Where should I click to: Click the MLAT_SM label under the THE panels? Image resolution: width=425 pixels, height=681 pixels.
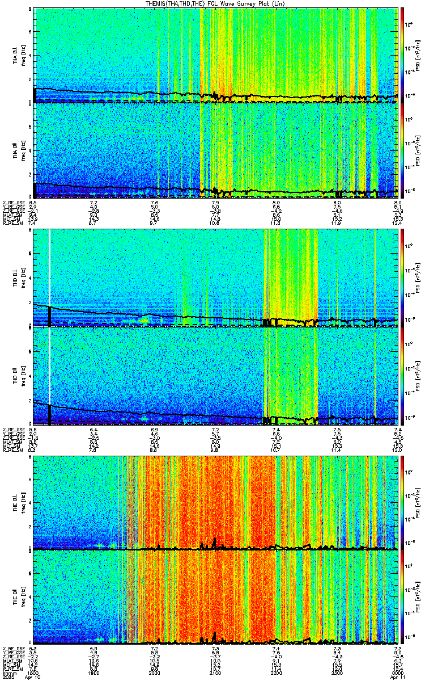(x=11, y=661)
